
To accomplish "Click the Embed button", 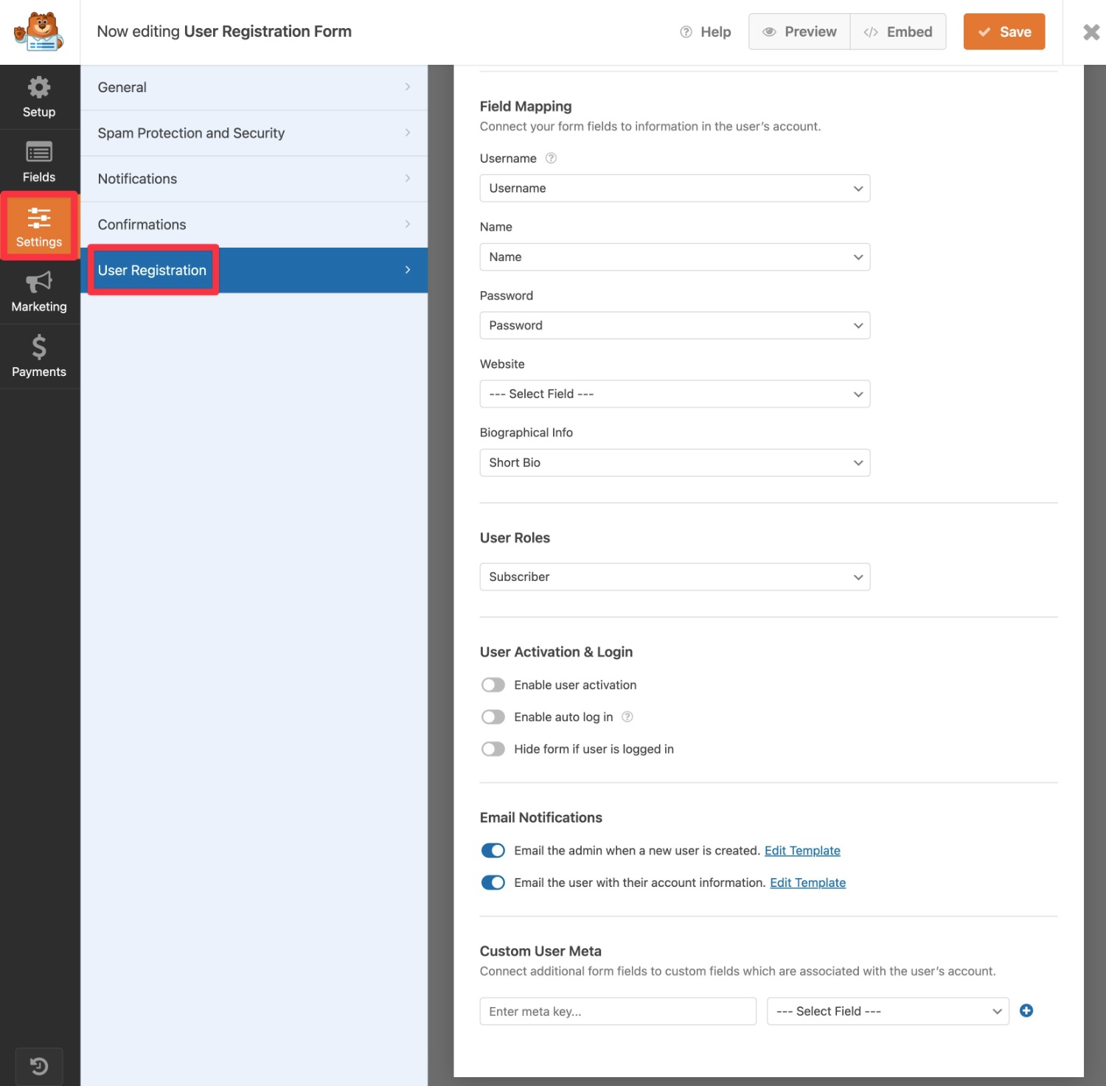I will [x=898, y=32].
